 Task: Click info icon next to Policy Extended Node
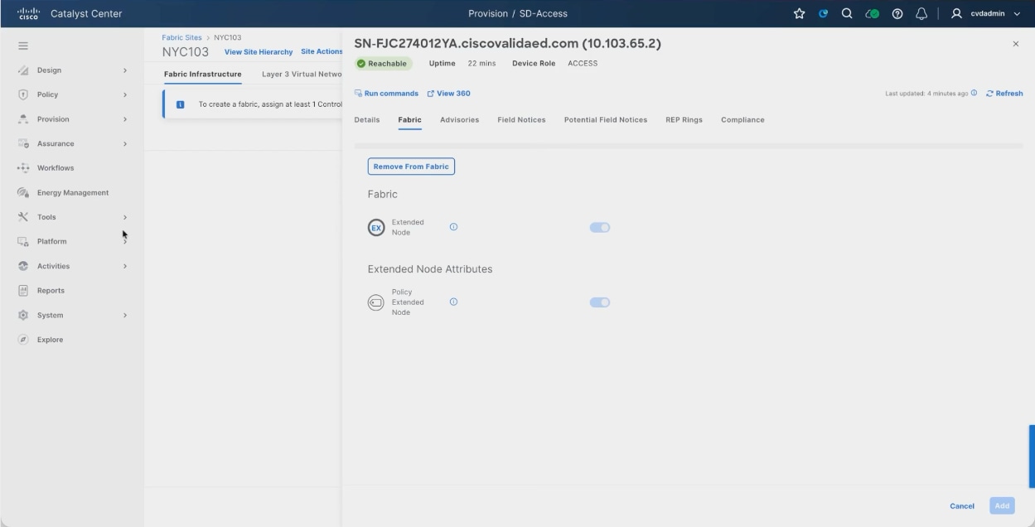(453, 302)
